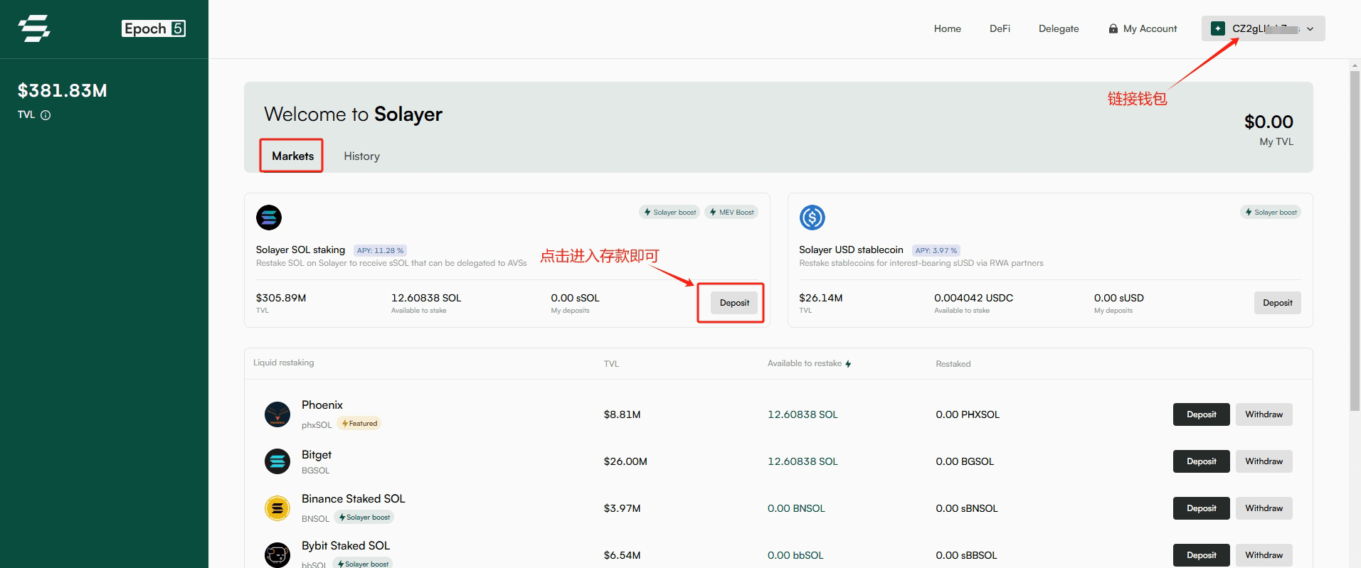This screenshot has width=1361, height=568.
Task: Click Solayer boost badge under Bybit Staked SOL
Action: [364, 564]
